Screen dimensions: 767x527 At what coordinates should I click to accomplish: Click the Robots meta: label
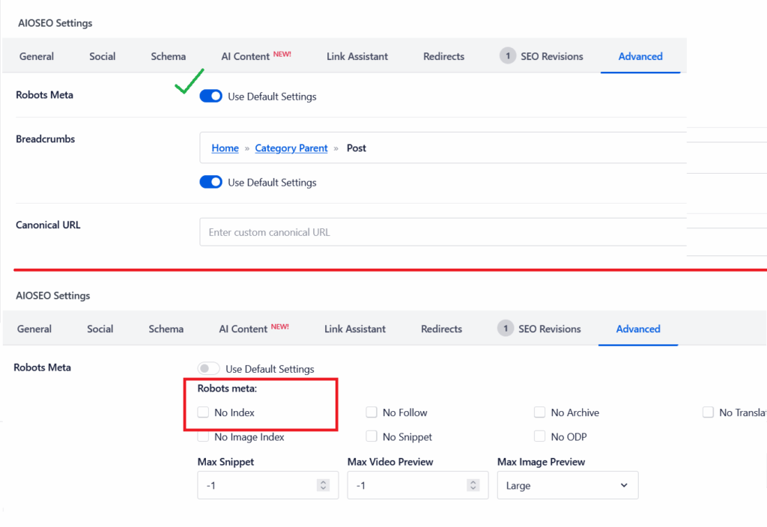pyautogui.click(x=227, y=389)
